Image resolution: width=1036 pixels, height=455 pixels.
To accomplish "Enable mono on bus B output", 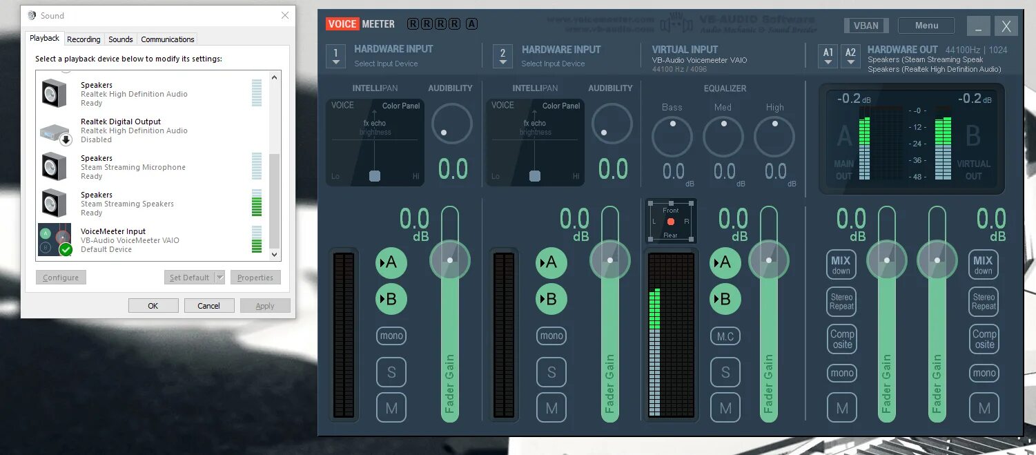I will click(984, 374).
